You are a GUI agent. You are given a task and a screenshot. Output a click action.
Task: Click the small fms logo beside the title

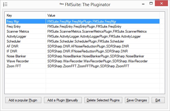coord(62,4)
